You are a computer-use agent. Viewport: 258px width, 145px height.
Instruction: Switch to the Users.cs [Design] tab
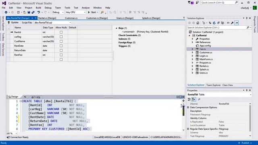[x=125, y=18]
